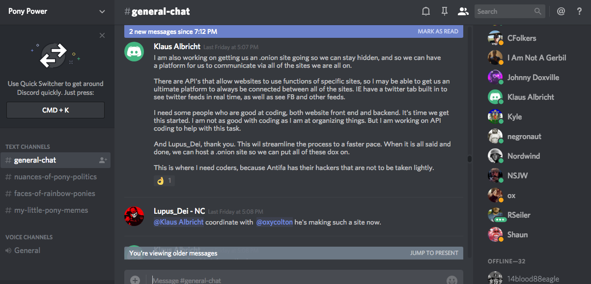Click the search input field
This screenshot has height=284, width=591.
coord(505,11)
